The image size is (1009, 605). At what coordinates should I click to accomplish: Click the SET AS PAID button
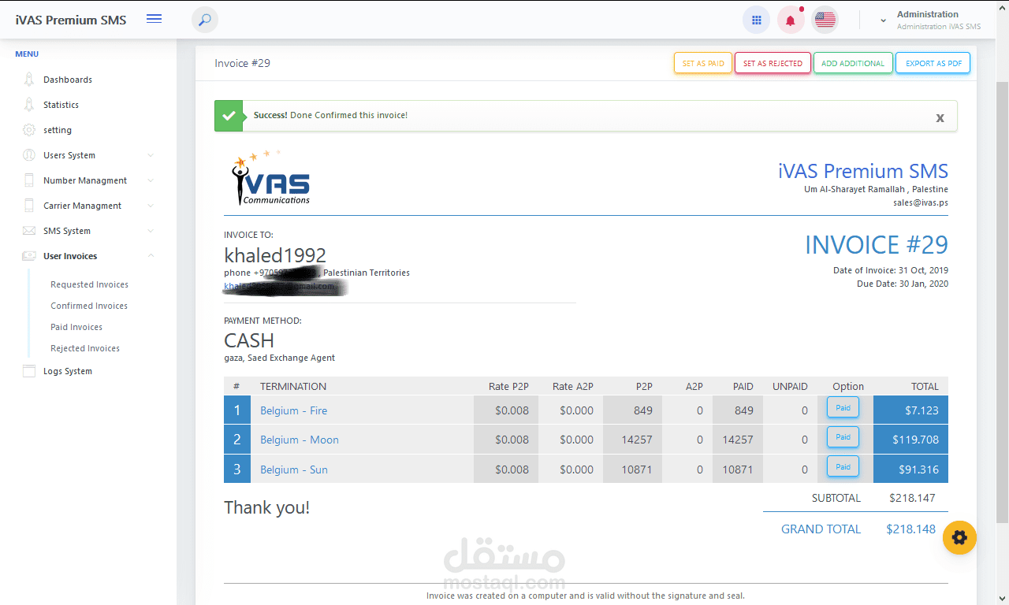[x=703, y=63]
